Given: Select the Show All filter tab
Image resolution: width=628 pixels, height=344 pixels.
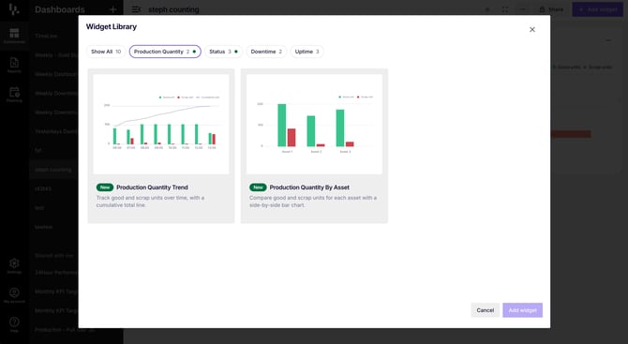Looking at the screenshot, I should point(106,52).
